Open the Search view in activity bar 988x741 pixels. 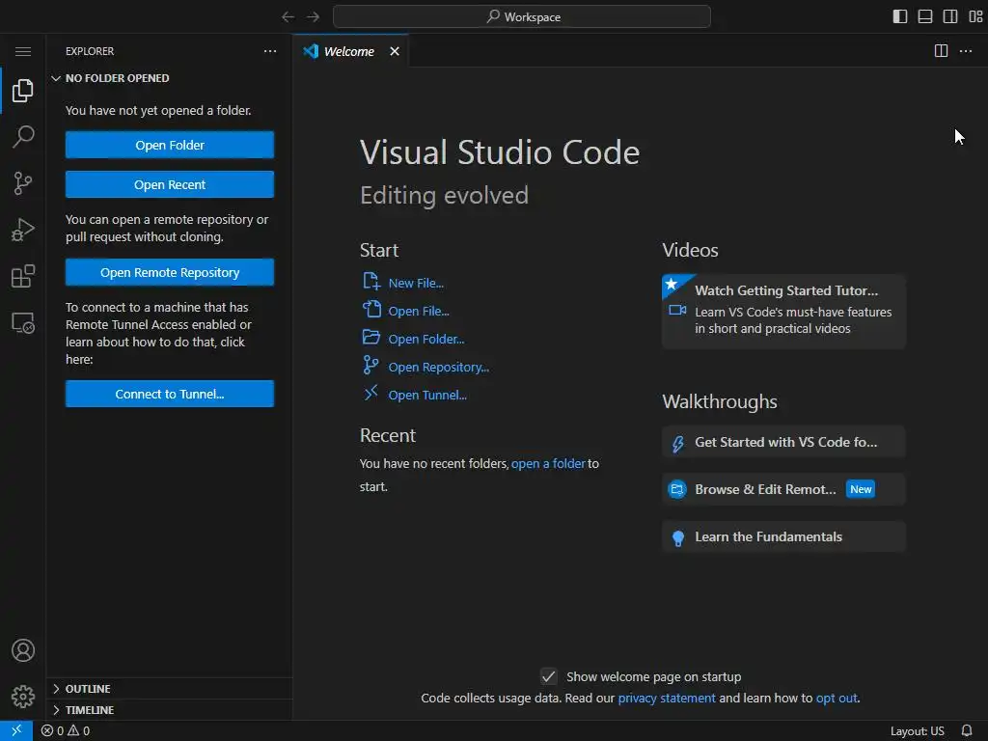[23, 137]
